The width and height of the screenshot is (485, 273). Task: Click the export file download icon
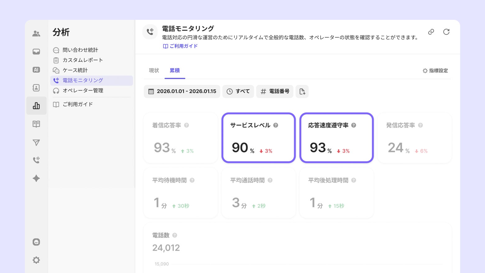(302, 92)
